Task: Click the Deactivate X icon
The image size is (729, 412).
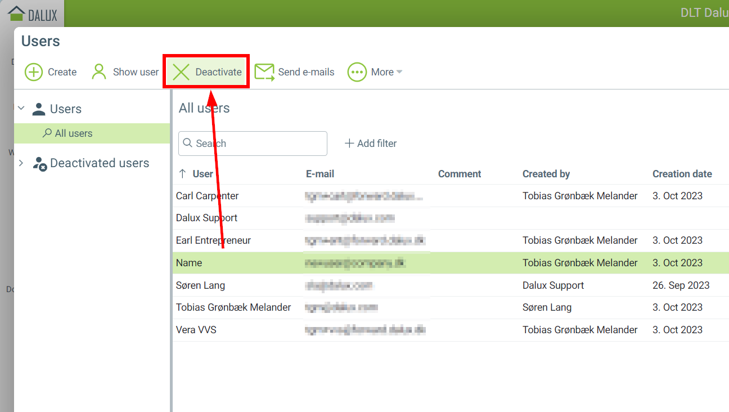Action: (181, 72)
